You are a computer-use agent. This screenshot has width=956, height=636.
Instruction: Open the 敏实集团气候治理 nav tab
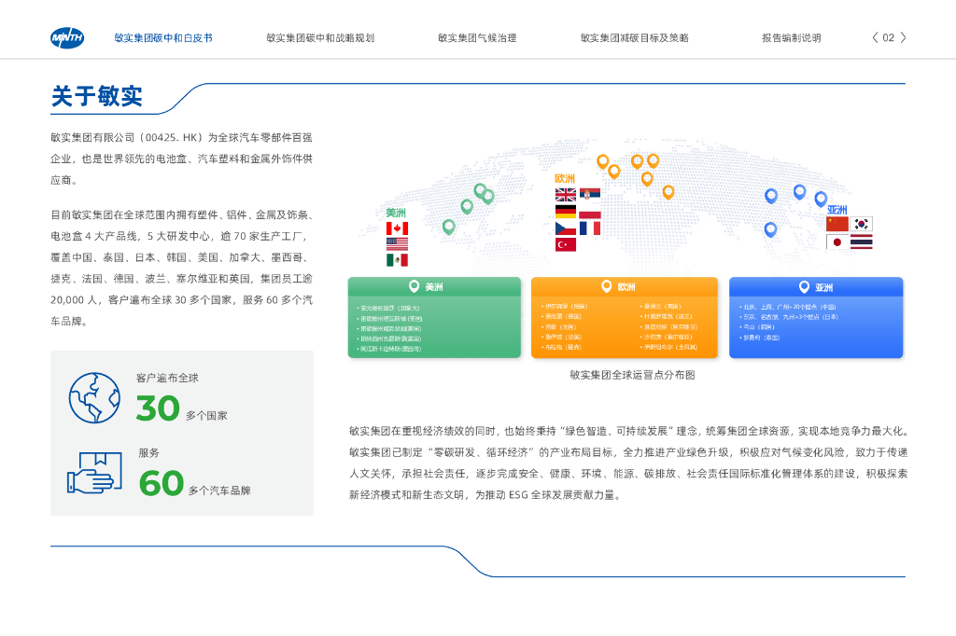(x=477, y=38)
